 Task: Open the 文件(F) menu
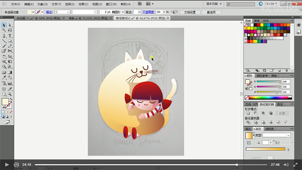click(15, 4)
